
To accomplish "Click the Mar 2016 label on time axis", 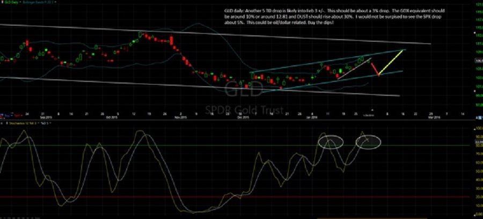I will coord(434,117).
